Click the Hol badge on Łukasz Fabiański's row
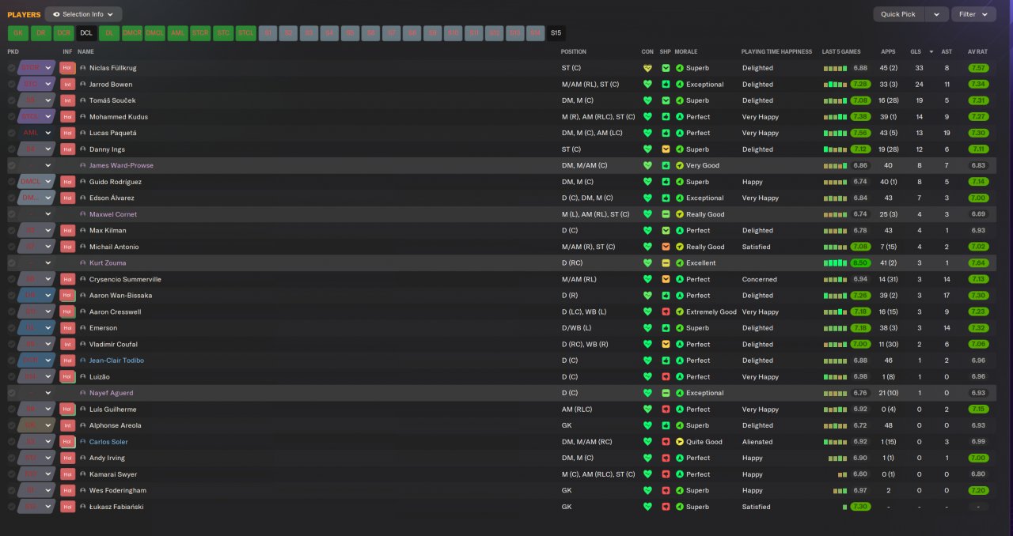The image size is (1013, 536). [x=67, y=507]
